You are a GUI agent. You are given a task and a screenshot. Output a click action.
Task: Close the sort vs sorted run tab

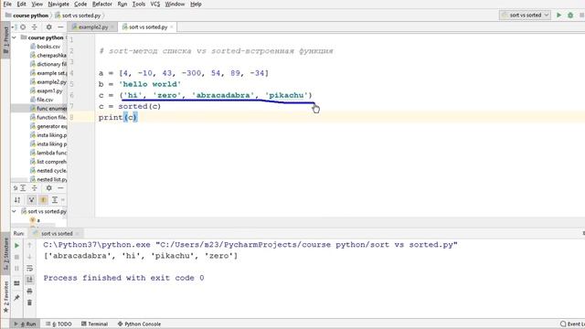(77, 234)
